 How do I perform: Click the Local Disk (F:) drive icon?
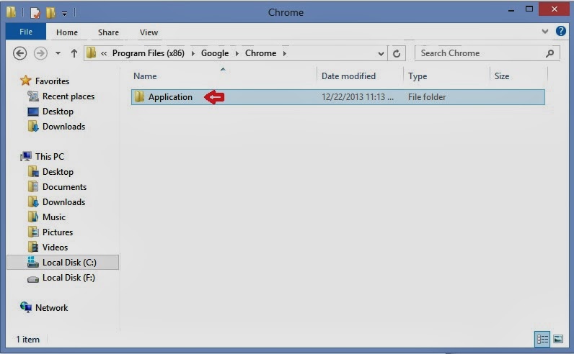[33, 279]
